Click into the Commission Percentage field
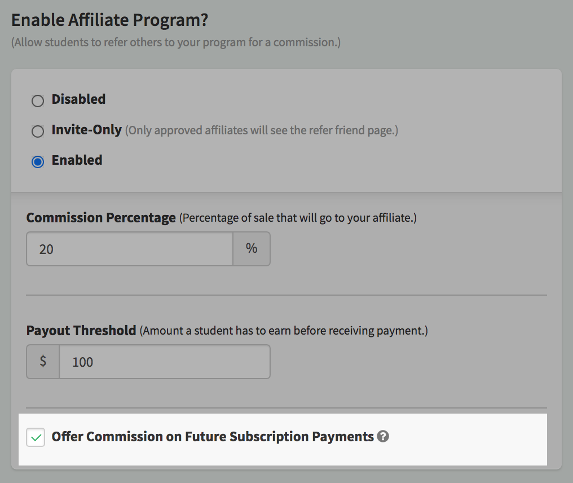573x483 pixels. click(x=130, y=249)
